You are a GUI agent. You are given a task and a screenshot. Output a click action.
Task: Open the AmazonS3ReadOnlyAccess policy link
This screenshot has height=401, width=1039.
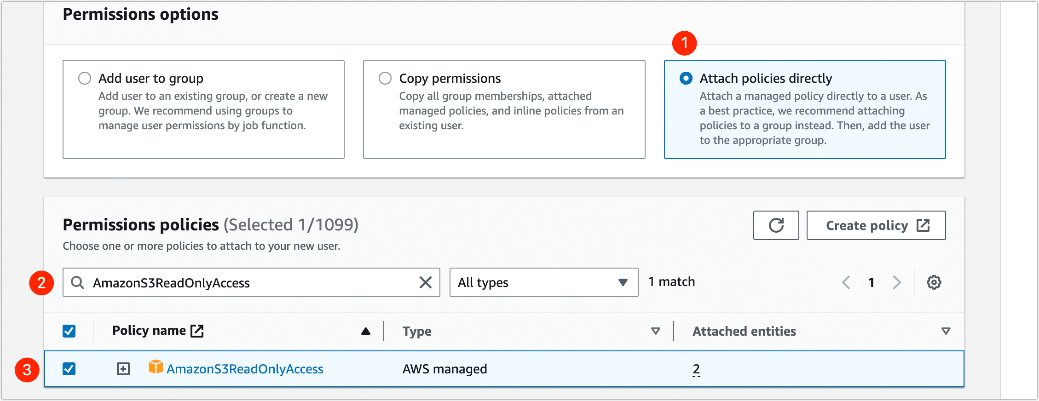point(245,369)
